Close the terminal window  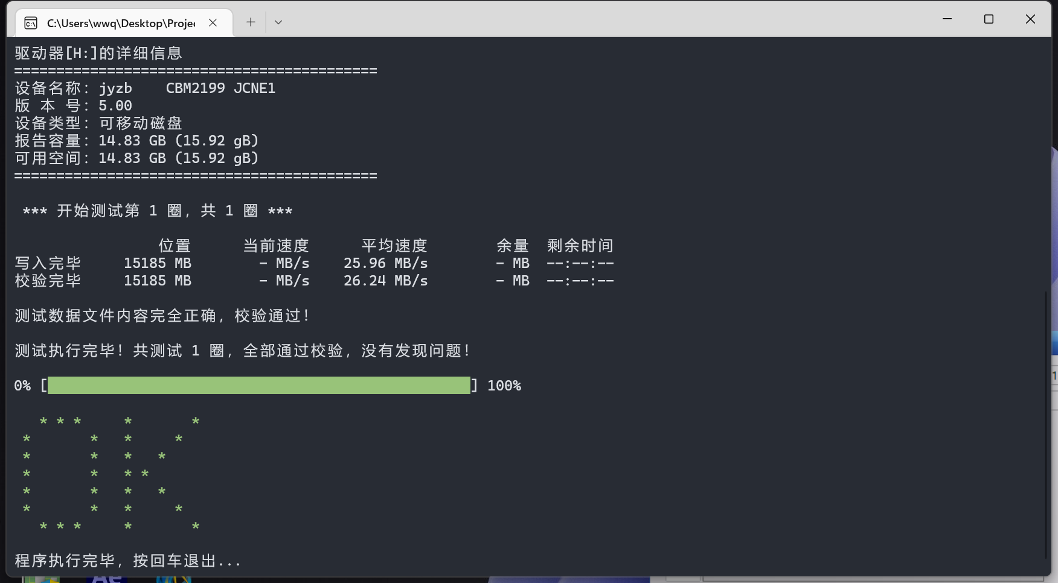point(1030,19)
